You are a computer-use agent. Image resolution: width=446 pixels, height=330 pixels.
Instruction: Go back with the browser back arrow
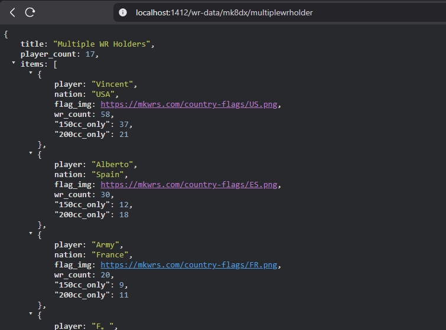[x=12, y=12]
